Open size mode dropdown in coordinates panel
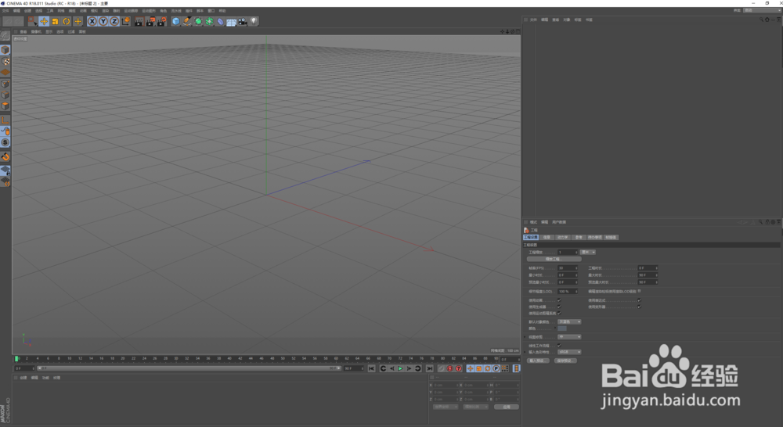783x427 pixels. [x=475, y=407]
